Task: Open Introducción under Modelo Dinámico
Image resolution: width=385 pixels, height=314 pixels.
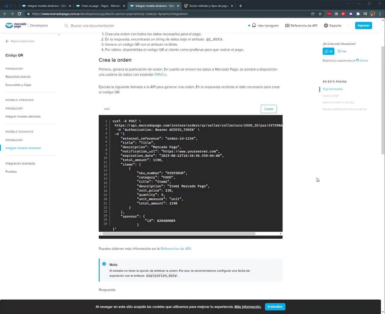Action: point(14,140)
